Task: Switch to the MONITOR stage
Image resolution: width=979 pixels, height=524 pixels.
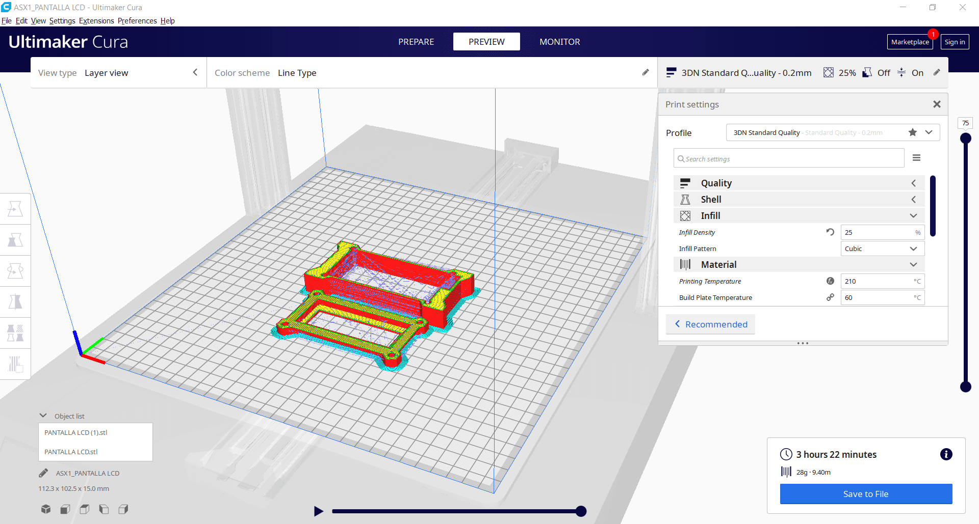Action: coord(560,42)
